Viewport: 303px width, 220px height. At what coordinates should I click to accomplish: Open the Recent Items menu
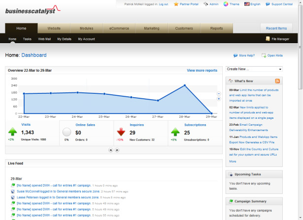pyautogui.click(x=276, y=28)
